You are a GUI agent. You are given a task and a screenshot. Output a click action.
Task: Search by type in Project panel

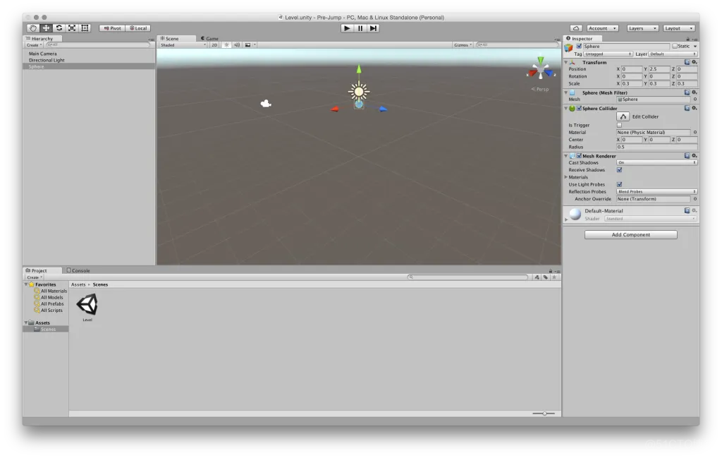(x=537, y=277)
